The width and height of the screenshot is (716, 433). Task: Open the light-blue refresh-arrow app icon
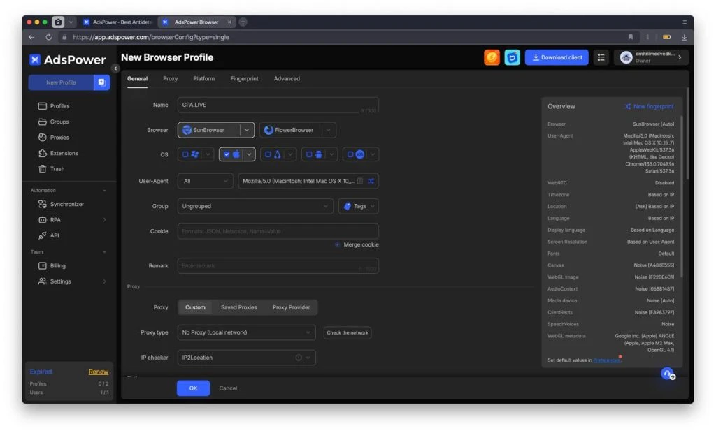[x=512, y=57]
